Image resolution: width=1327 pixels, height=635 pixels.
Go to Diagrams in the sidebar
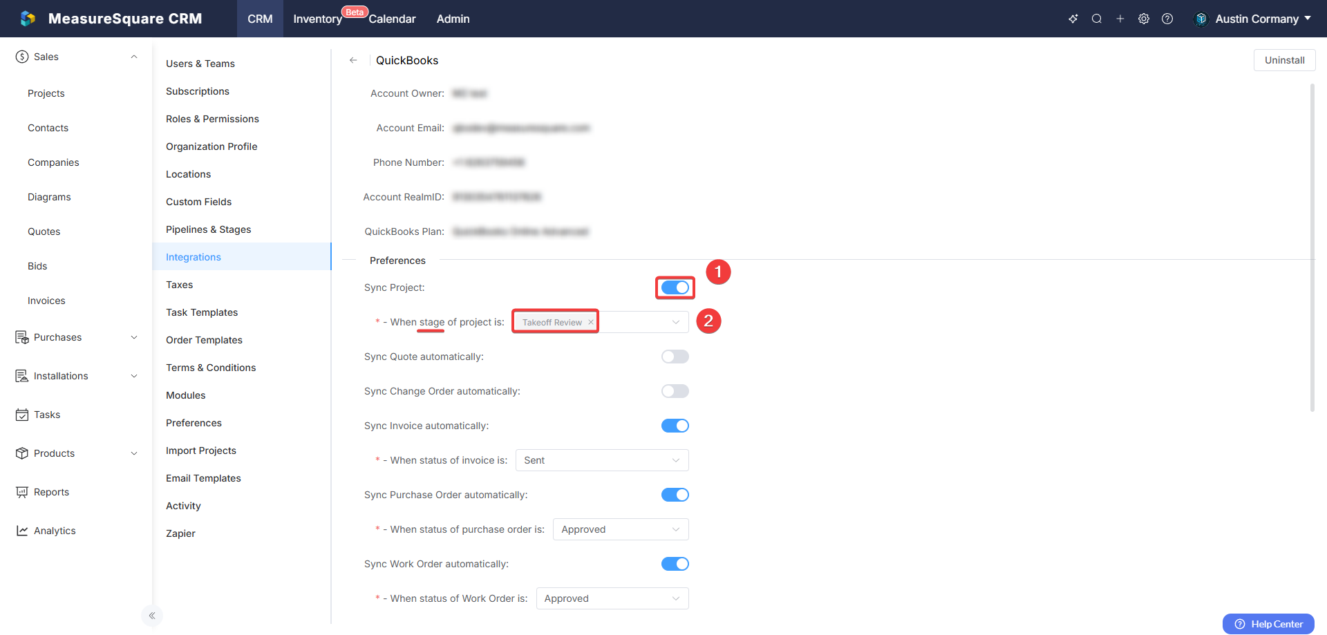click(x=49, y=197)
